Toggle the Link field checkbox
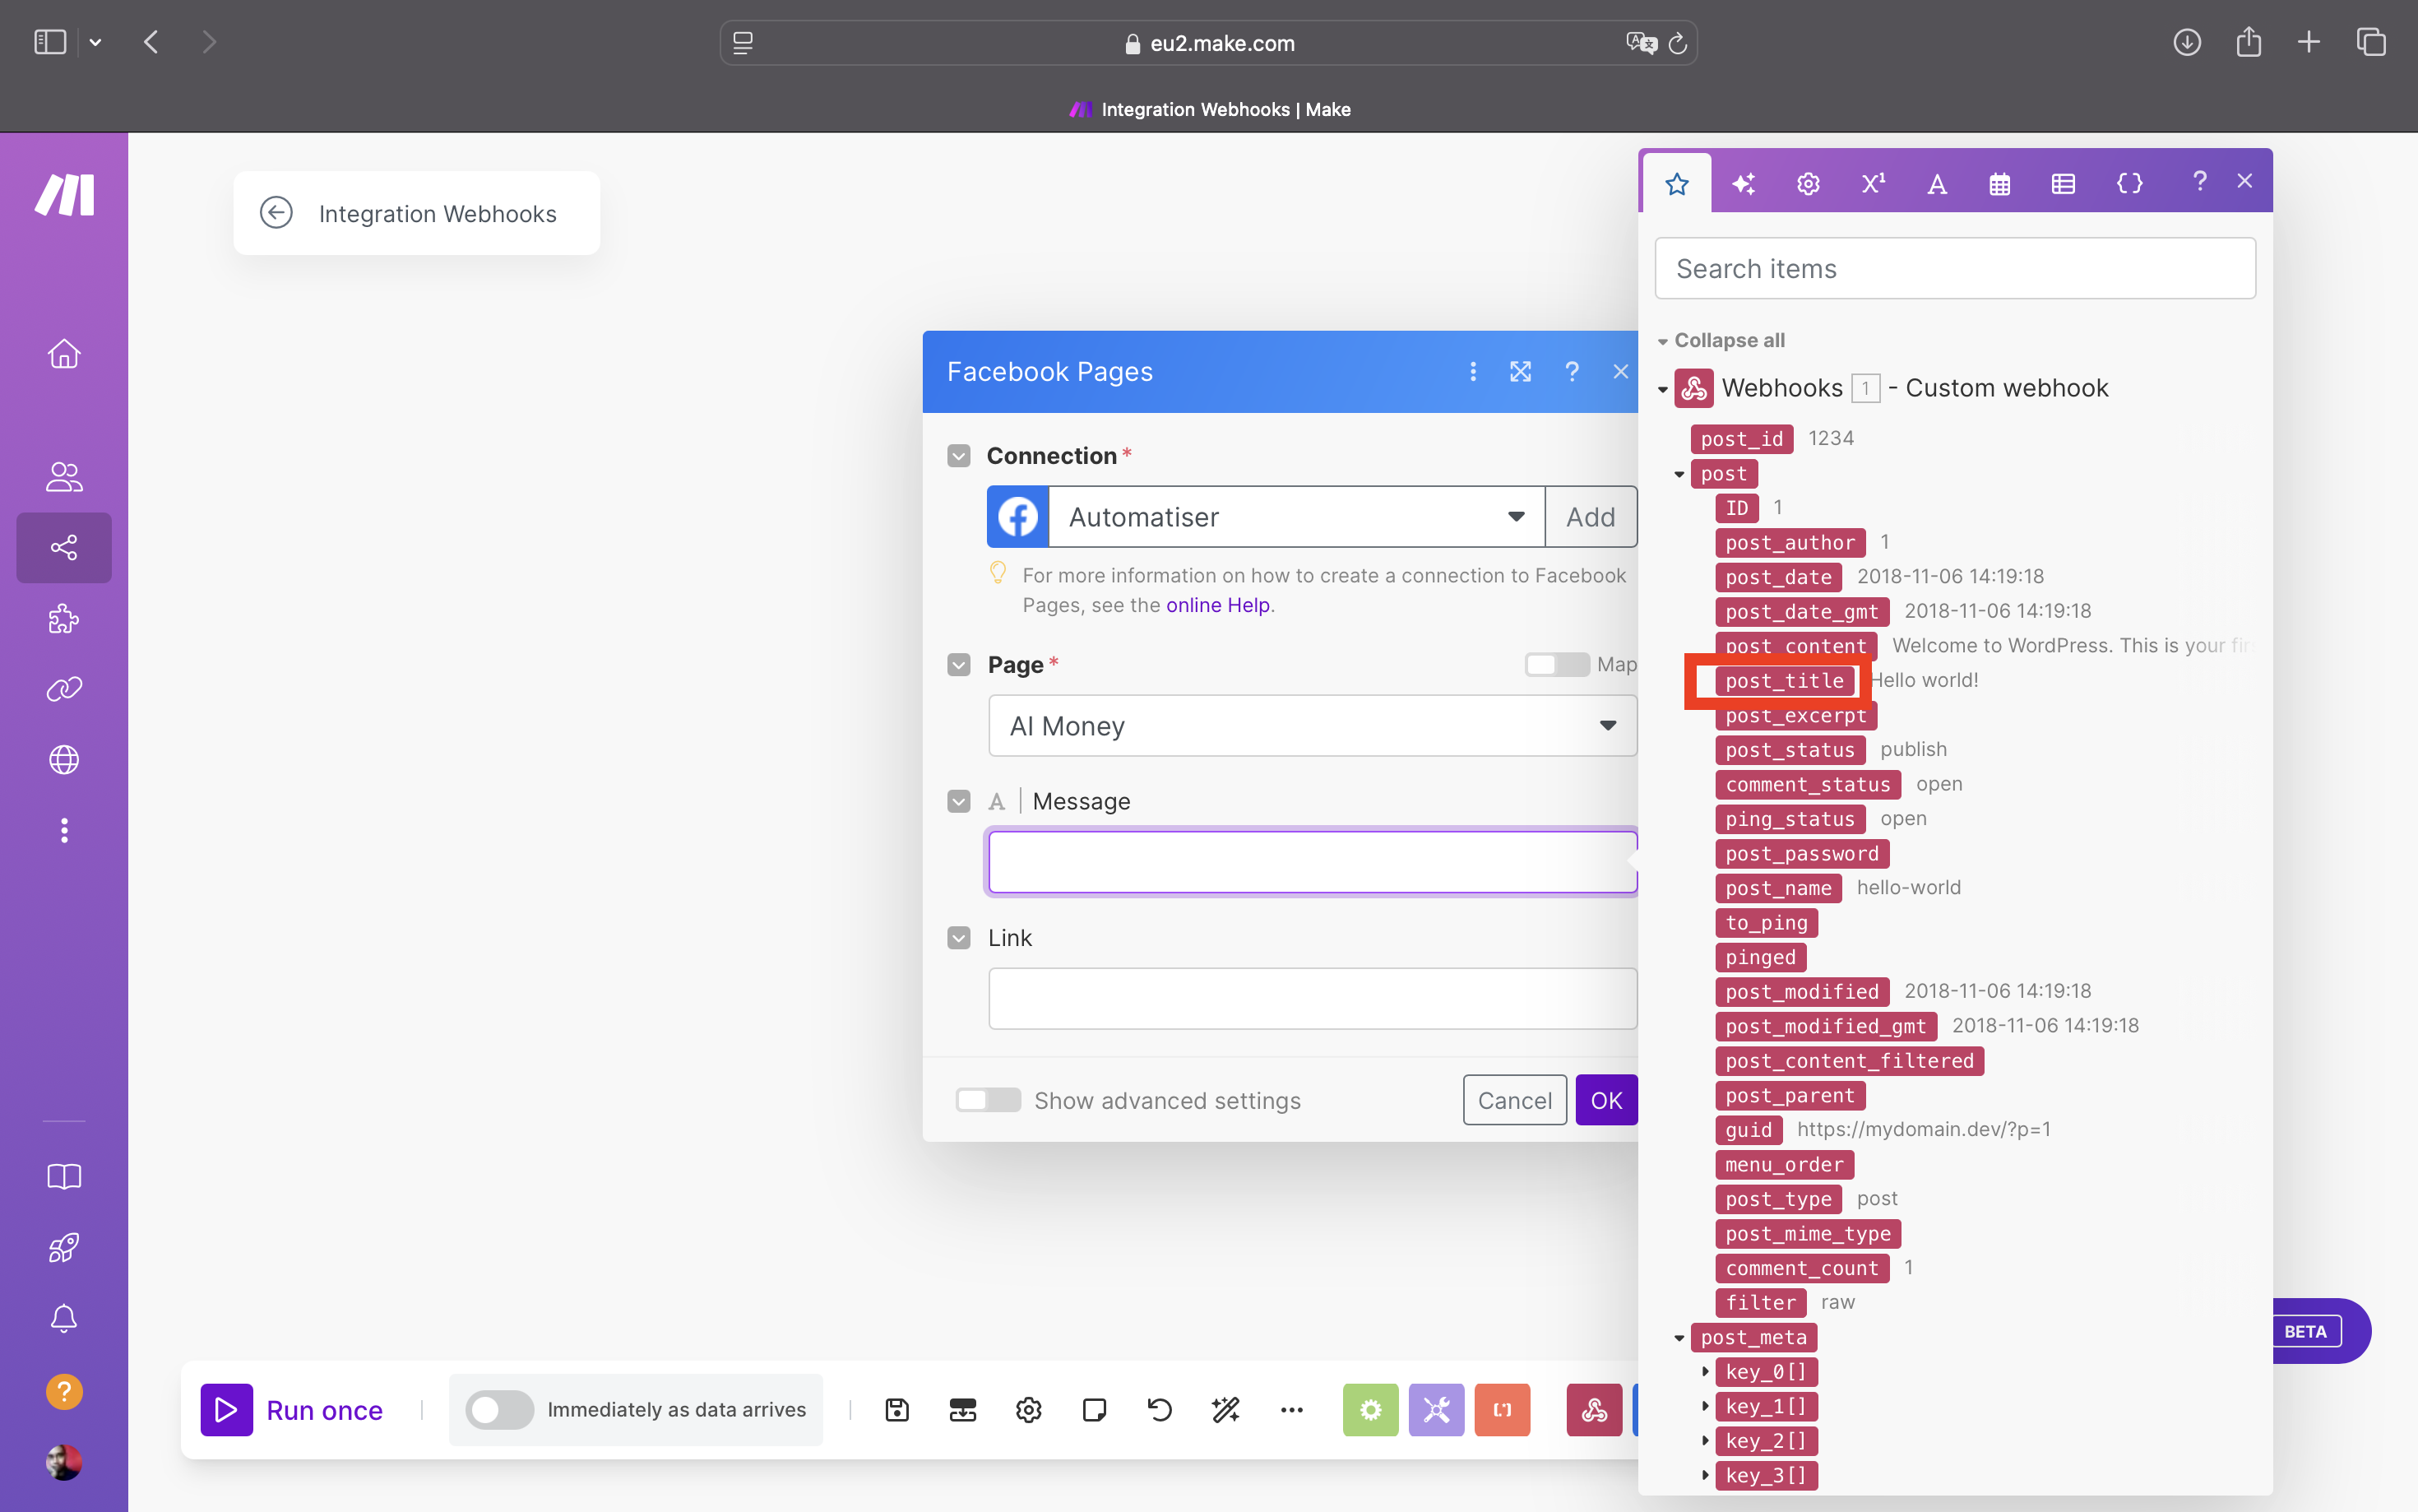The height and width of the screenshot is (1512, 2418). [959, 938]
